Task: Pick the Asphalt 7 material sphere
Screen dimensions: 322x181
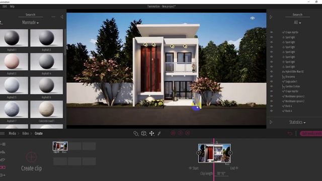Action: 12,109
